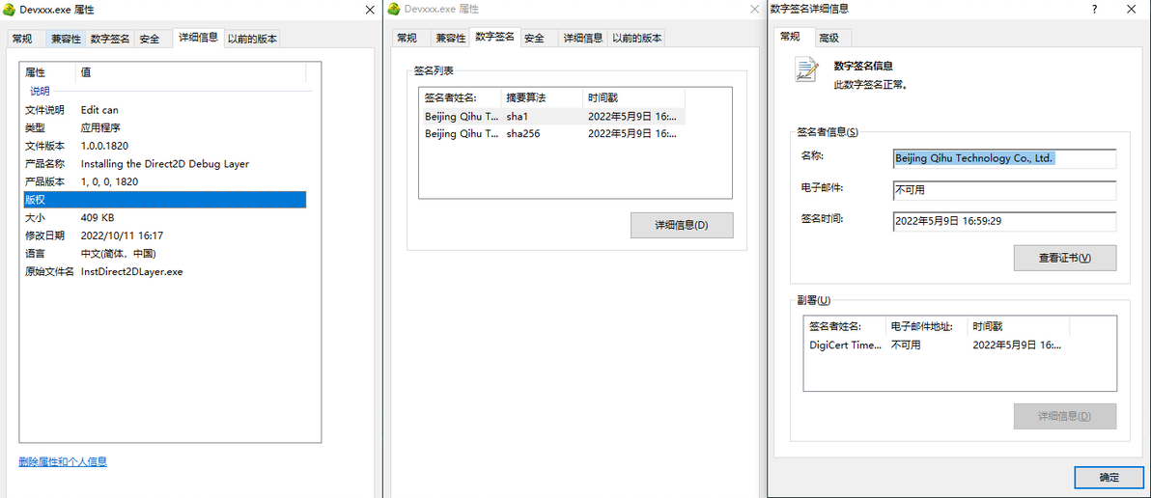Select 文件说明 row with Edit can

pyautogui.click(x=164, y=110)
